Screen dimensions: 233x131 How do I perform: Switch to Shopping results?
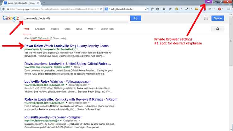(x=40, y=29)
